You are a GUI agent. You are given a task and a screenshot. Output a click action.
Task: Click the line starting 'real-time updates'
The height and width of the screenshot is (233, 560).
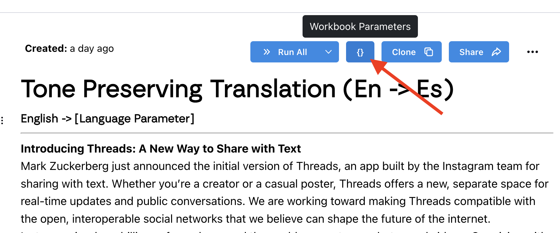point(278,201)
